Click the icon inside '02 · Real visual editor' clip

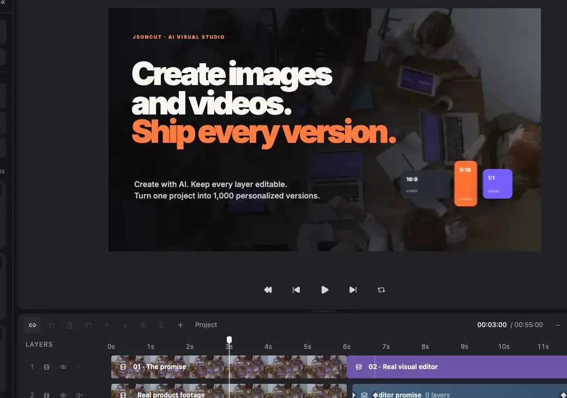coord(359,367)
